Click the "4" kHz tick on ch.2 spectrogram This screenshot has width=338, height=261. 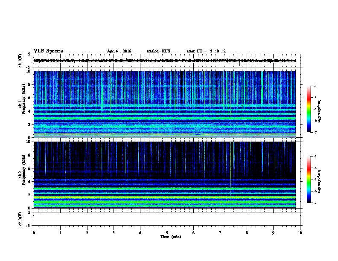[x=30, y=182]
